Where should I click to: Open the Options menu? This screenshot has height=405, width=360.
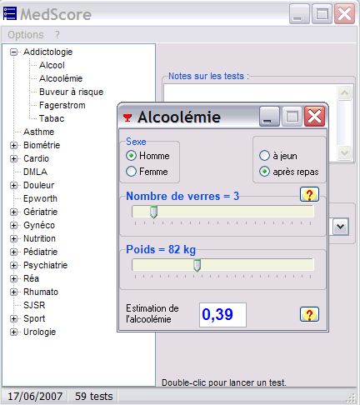(x=26, y=35)
